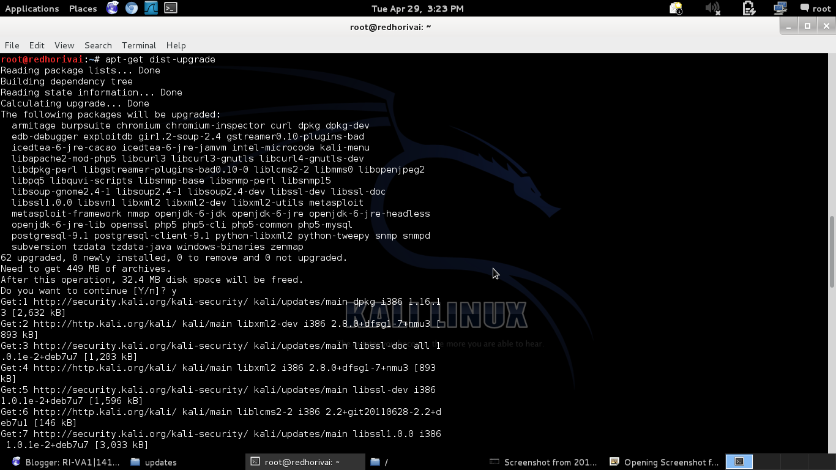Open a terminal via the panel launcher icon

pyautogui.click(x=171, y=8)
